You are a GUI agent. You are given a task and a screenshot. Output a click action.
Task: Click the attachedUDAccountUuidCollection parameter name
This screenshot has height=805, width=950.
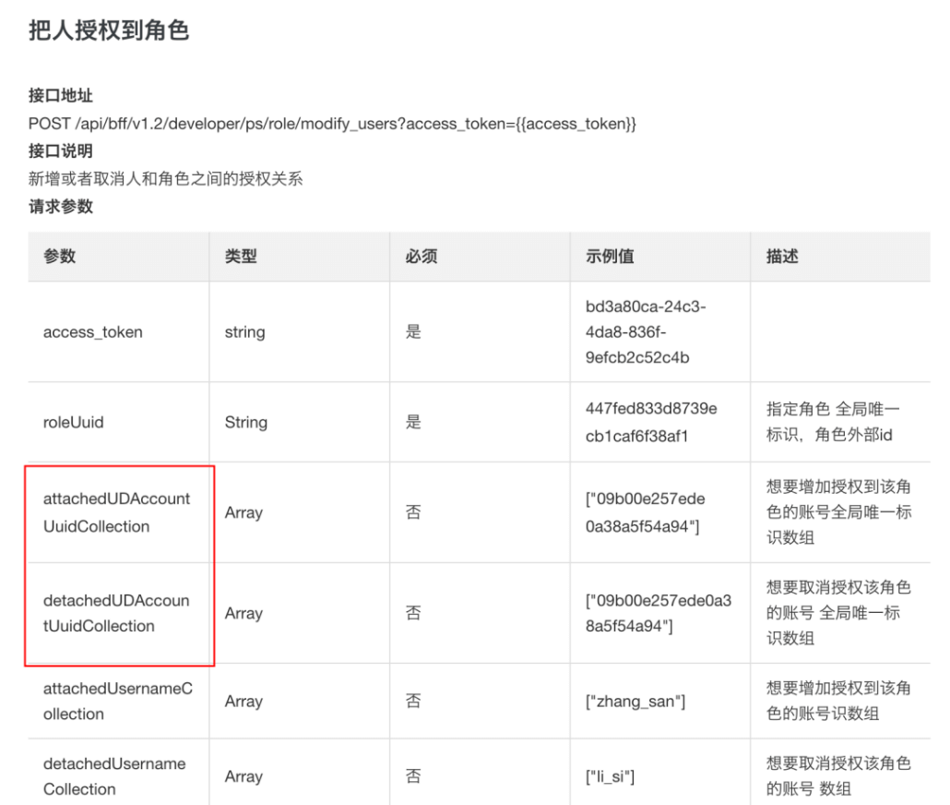117,512
